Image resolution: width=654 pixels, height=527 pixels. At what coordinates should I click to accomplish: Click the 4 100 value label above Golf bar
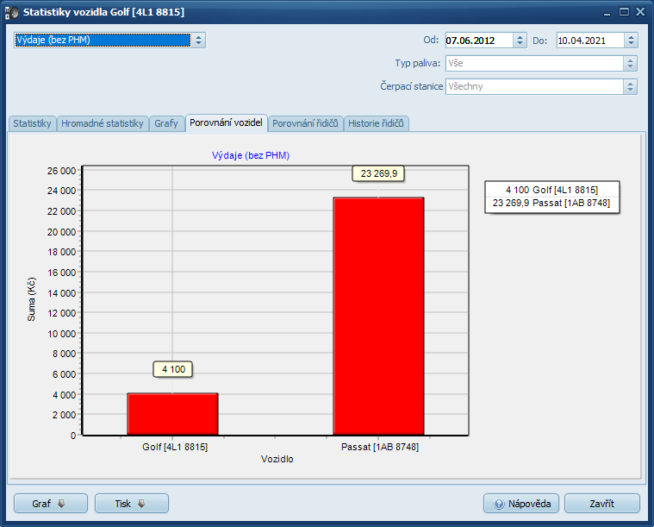click(173, 369)
